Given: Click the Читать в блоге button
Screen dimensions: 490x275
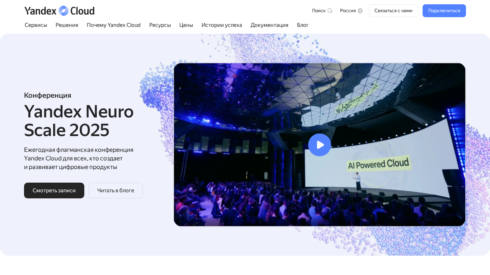Looking at the screenshot, I should pos(116,190).
